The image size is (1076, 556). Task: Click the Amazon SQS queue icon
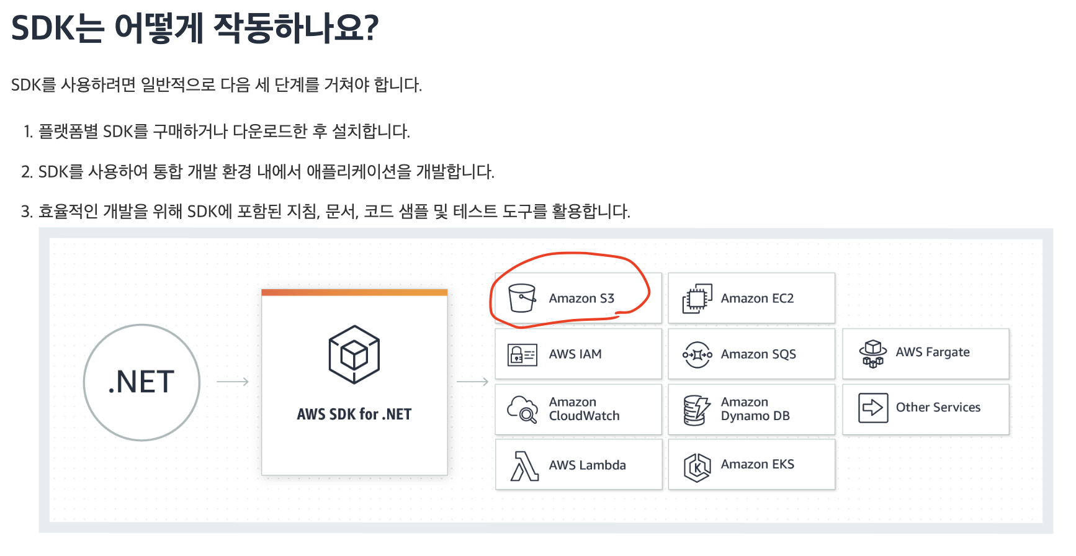[697, 355]
